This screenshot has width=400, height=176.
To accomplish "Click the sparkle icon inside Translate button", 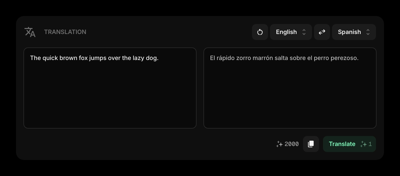I will tap(363, 144).
